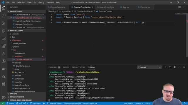Viewport: 188px width, 105px height.
Task: Expand the .vscode folder
Action: point(15,34)
